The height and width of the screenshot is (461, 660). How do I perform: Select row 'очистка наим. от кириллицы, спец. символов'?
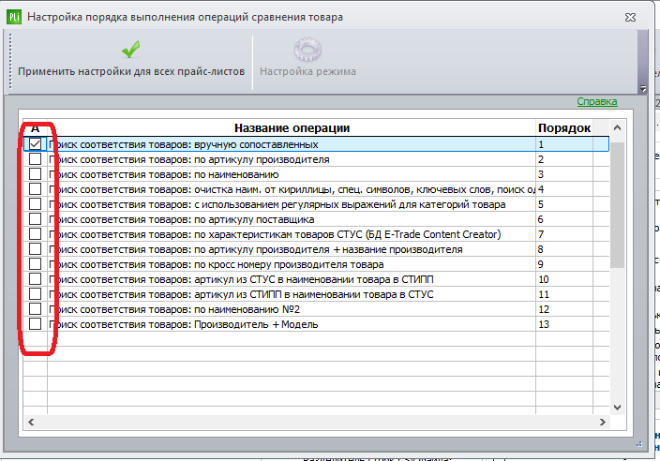[x=292, y=189]
